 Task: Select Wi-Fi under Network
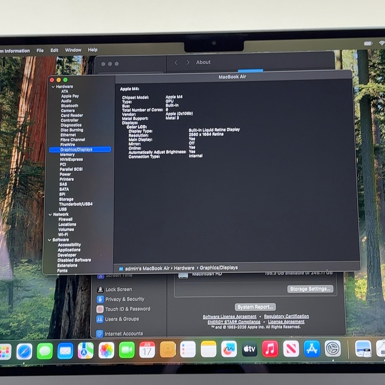click(63, 235)
